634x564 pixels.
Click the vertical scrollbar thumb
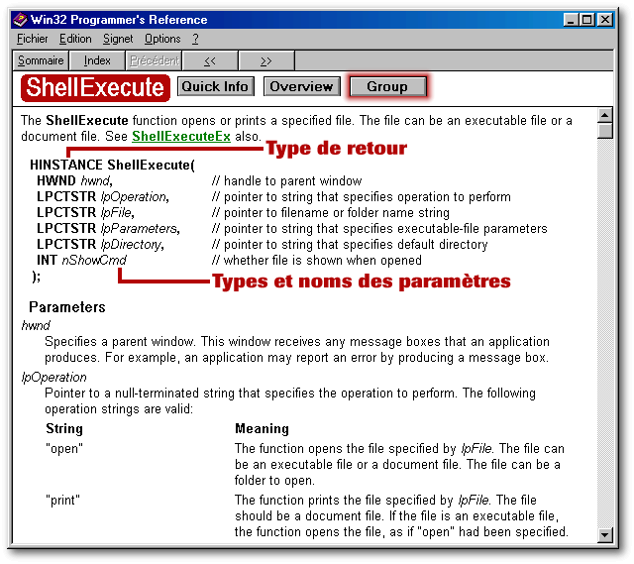(x=605, y=132)
